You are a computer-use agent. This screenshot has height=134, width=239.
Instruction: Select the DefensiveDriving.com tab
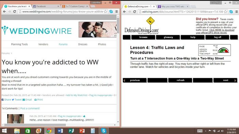coord(139,6)
